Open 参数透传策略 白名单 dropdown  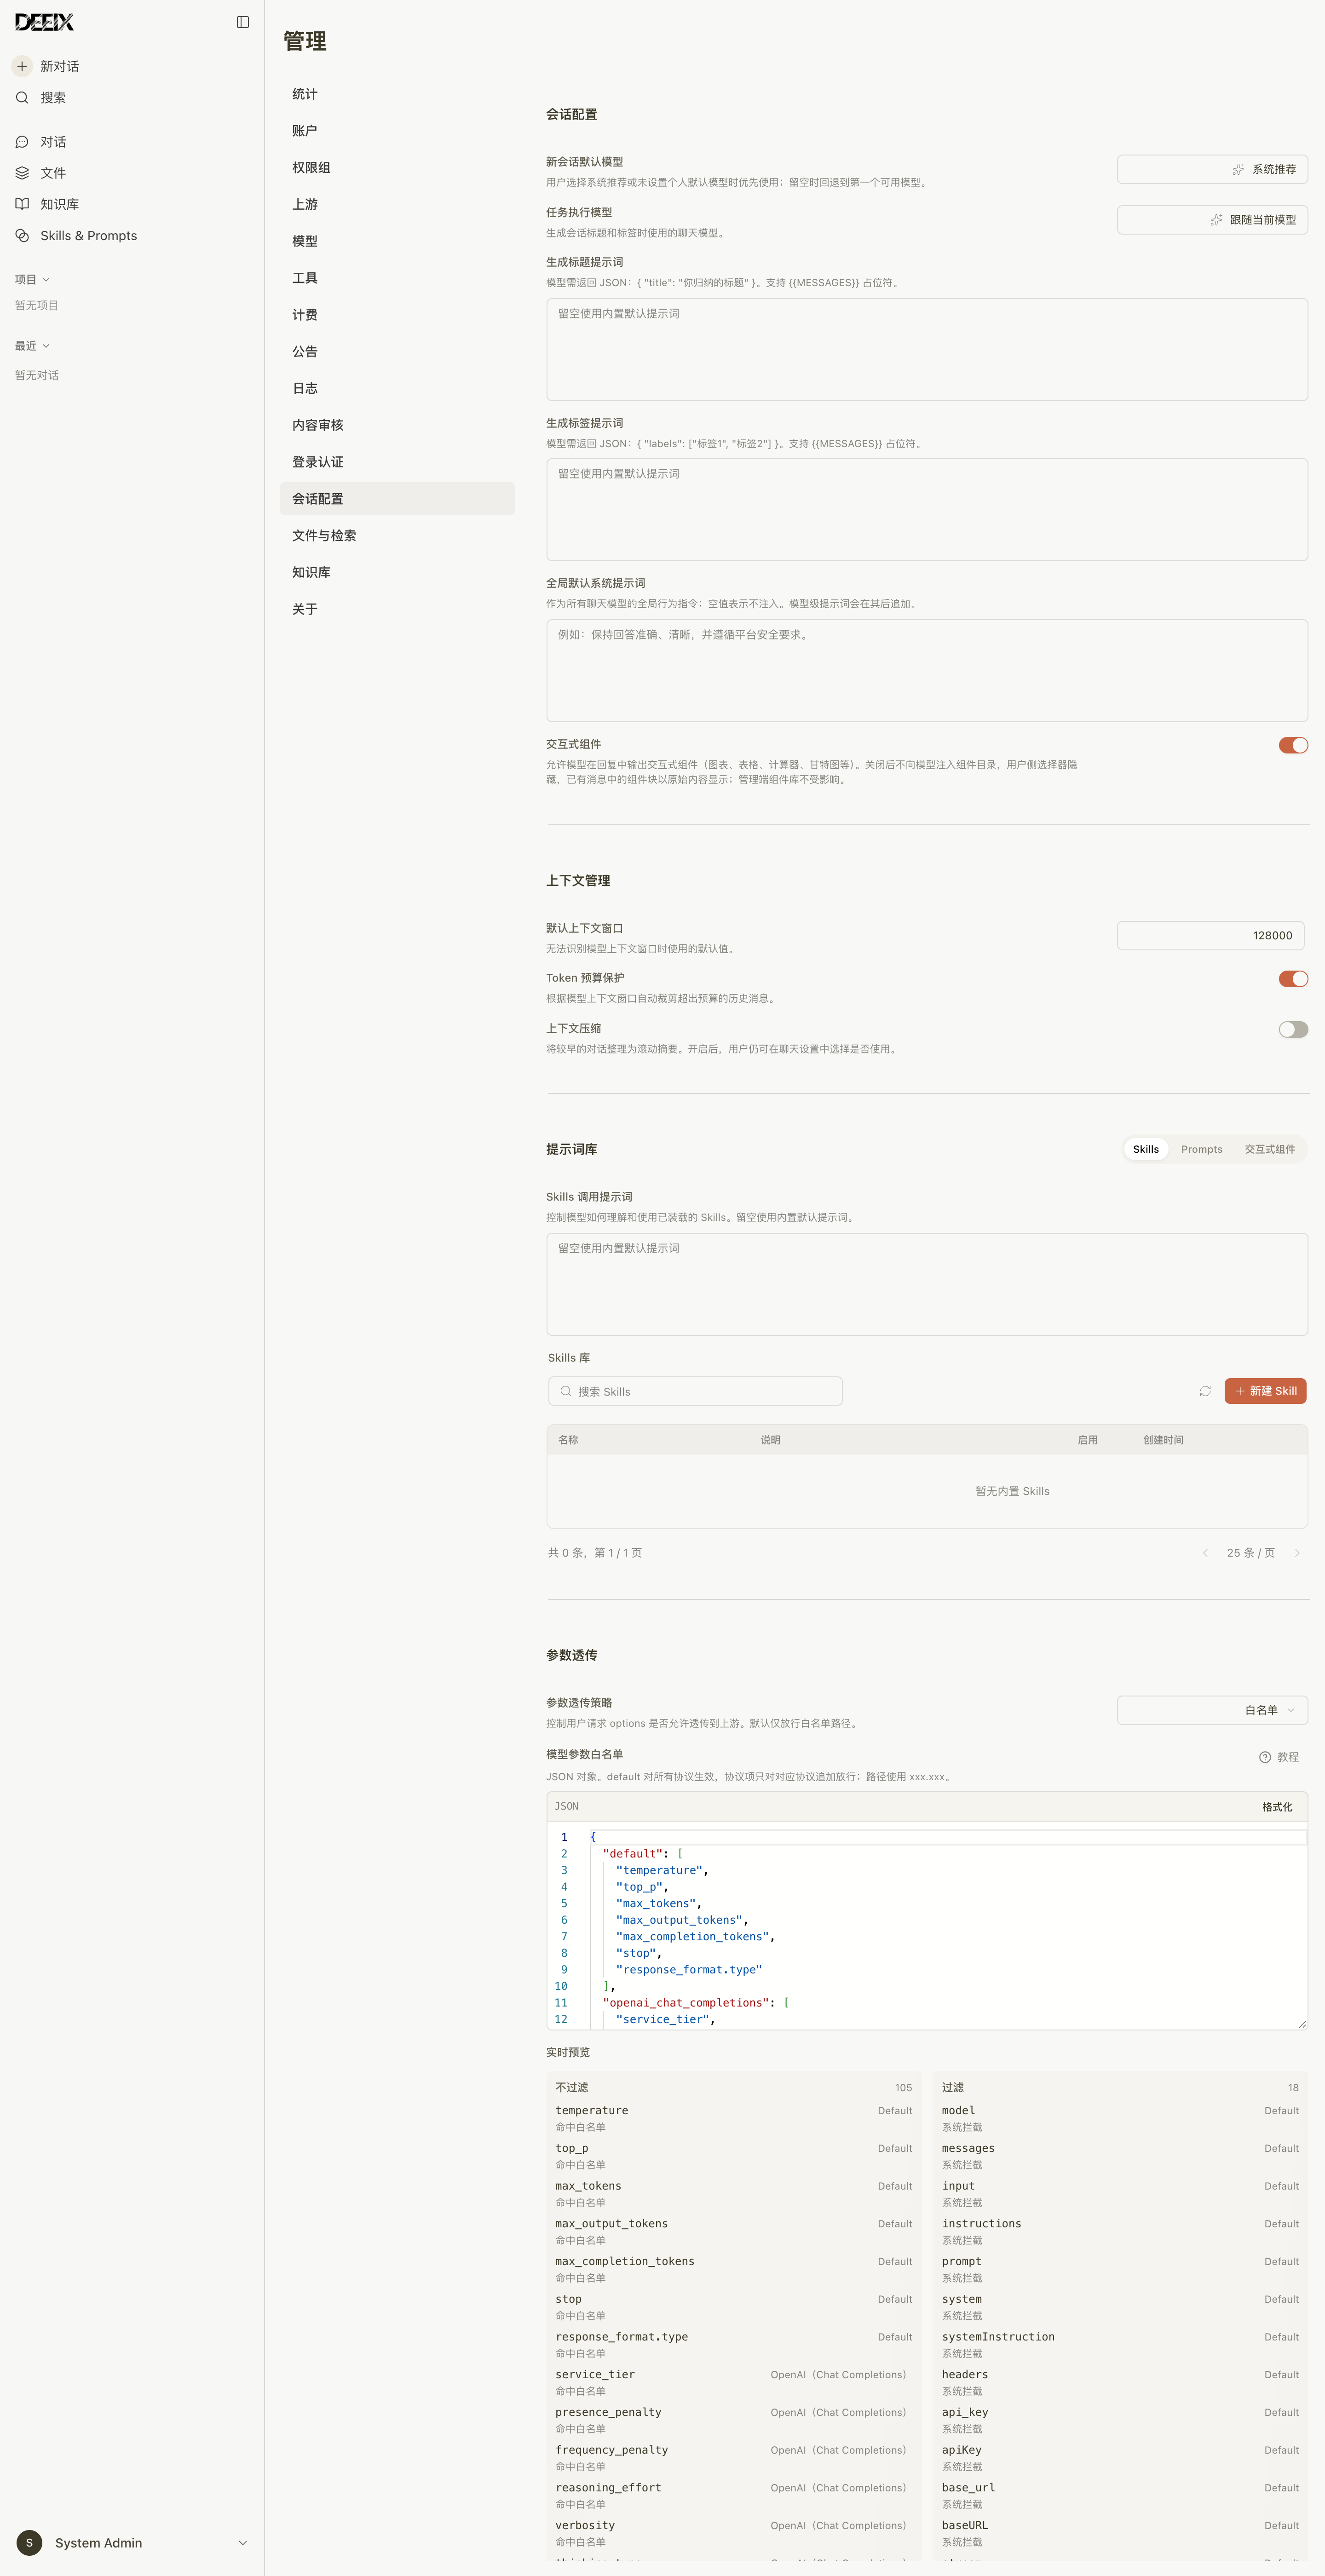1212,1710
